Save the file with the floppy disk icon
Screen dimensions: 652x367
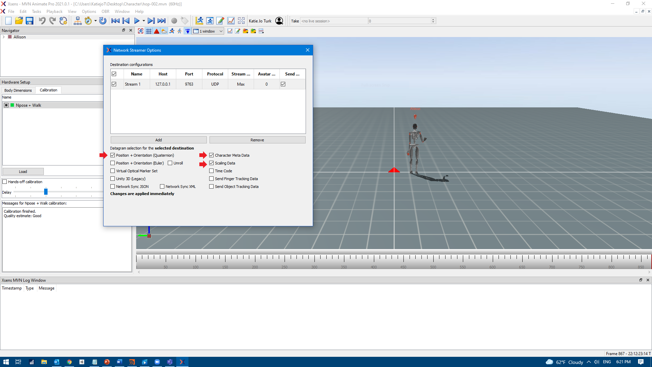30,21
